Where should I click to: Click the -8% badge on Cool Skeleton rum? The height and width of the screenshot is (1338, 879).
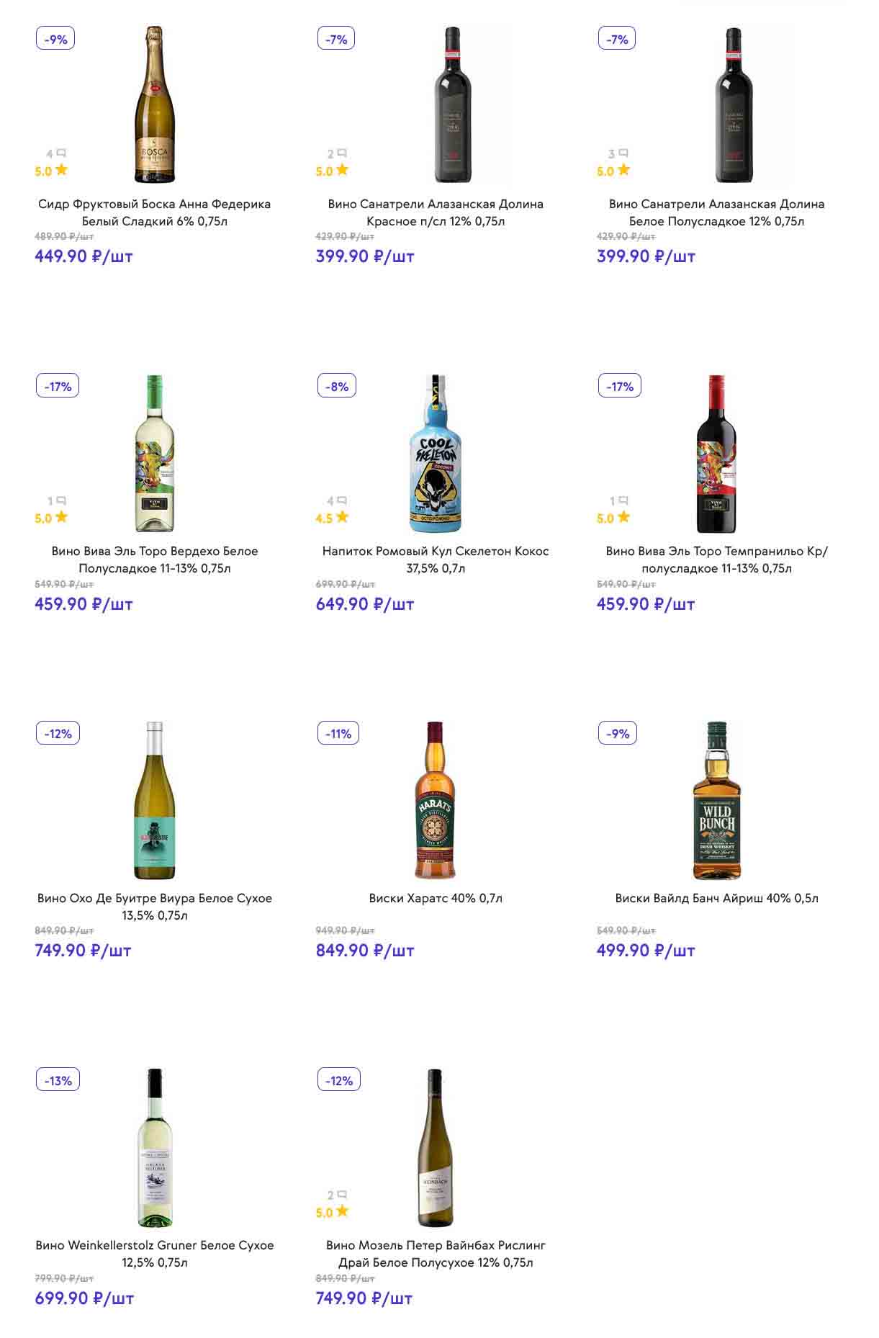336,386
